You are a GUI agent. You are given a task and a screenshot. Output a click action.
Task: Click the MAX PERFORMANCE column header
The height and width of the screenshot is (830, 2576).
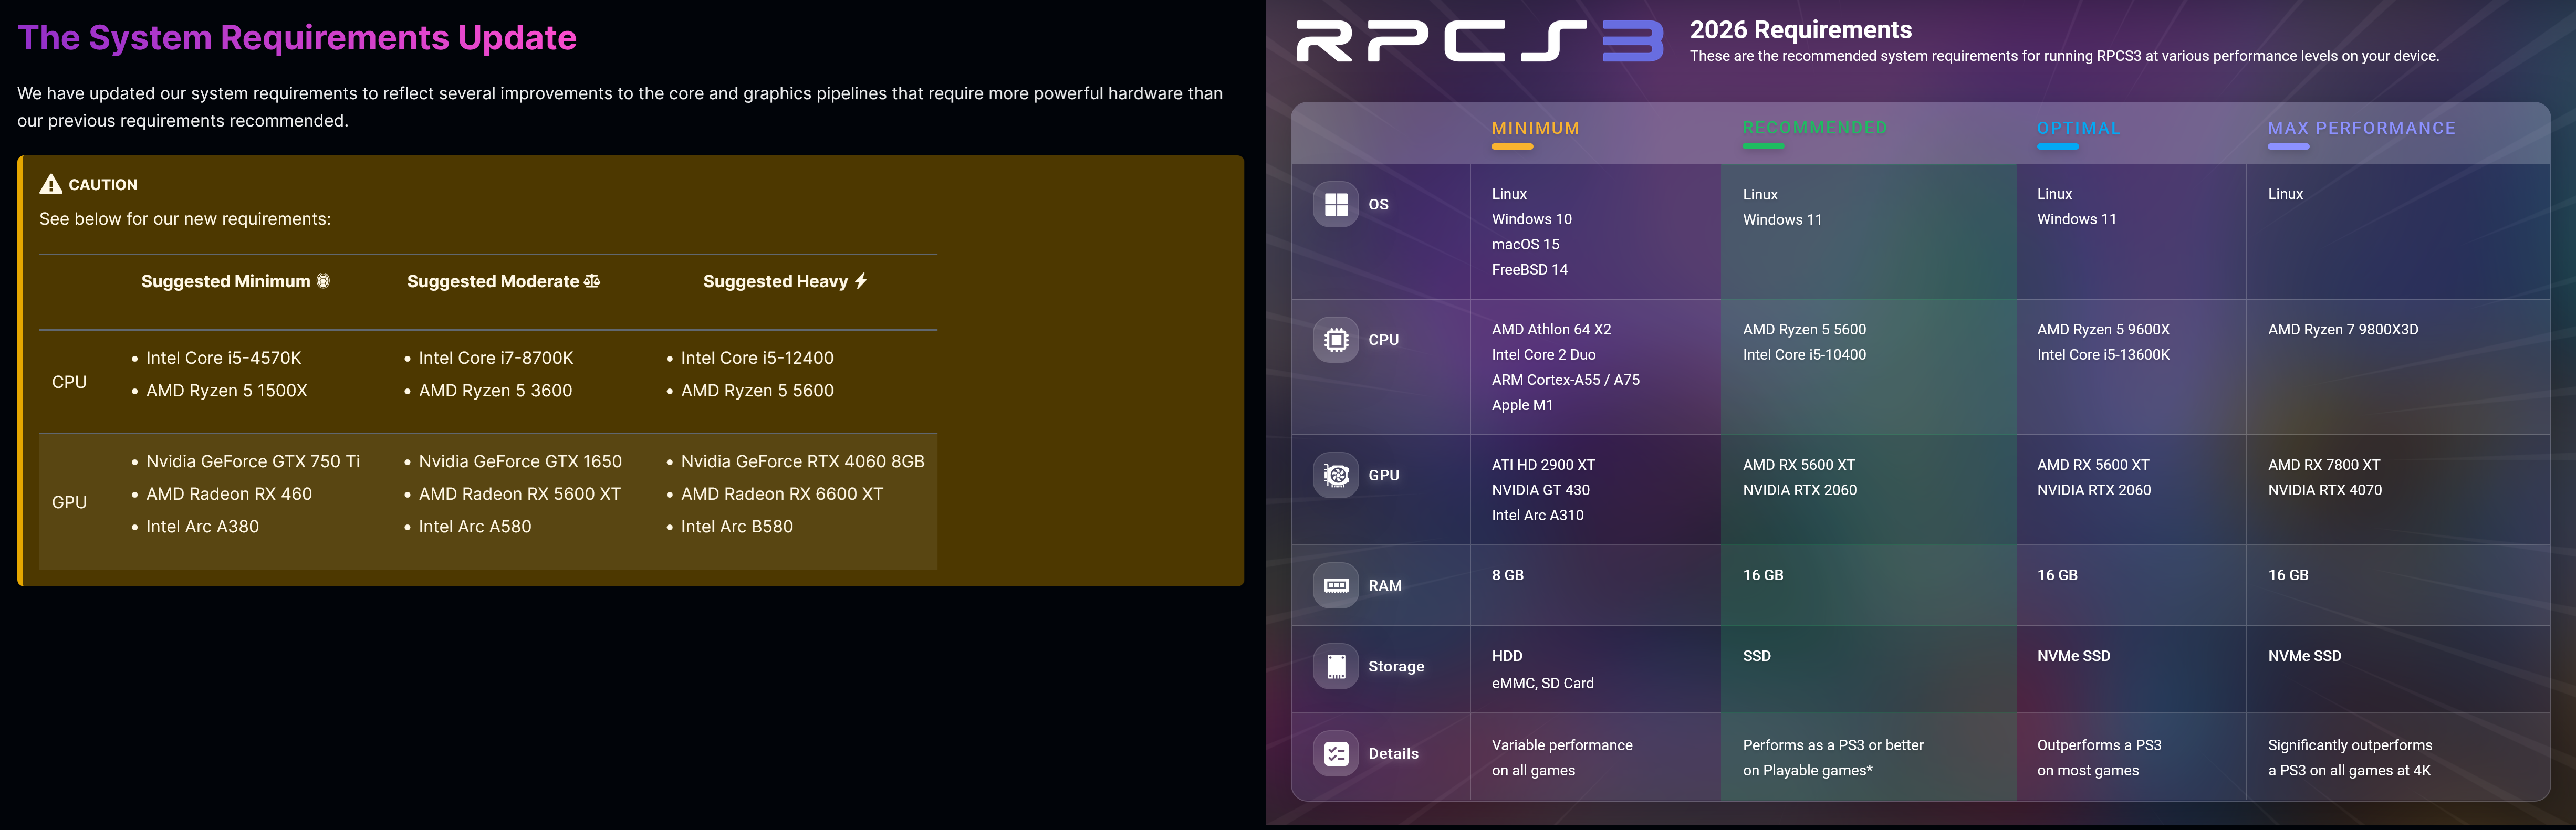2362,128
